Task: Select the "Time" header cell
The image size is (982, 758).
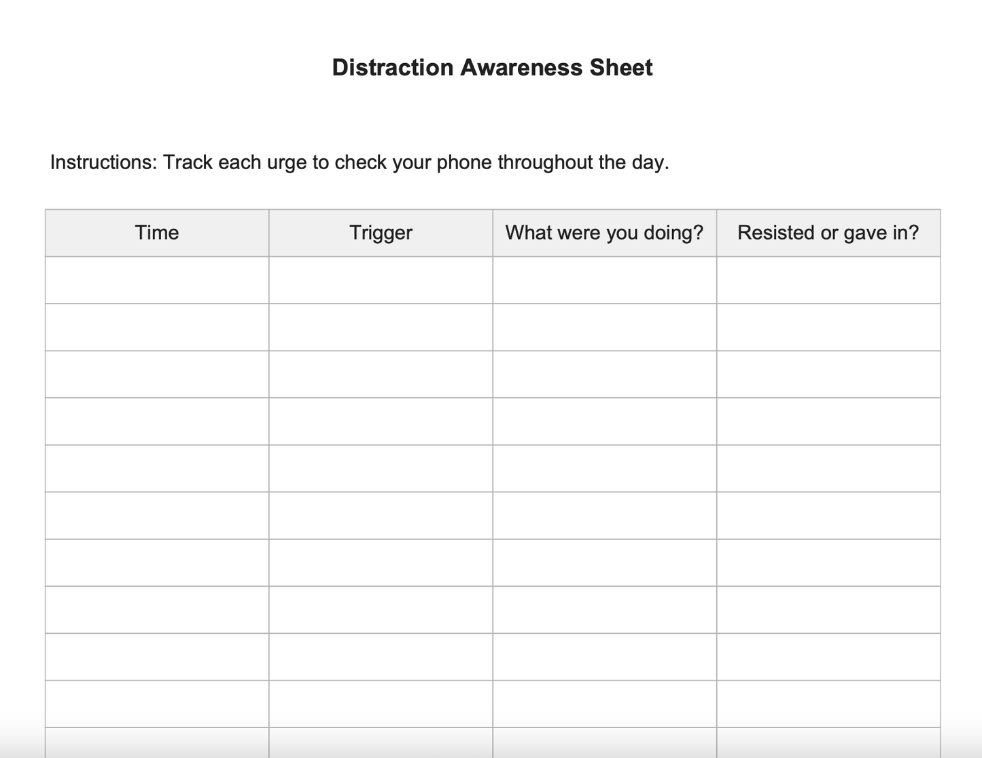Action: click(157, 233)
